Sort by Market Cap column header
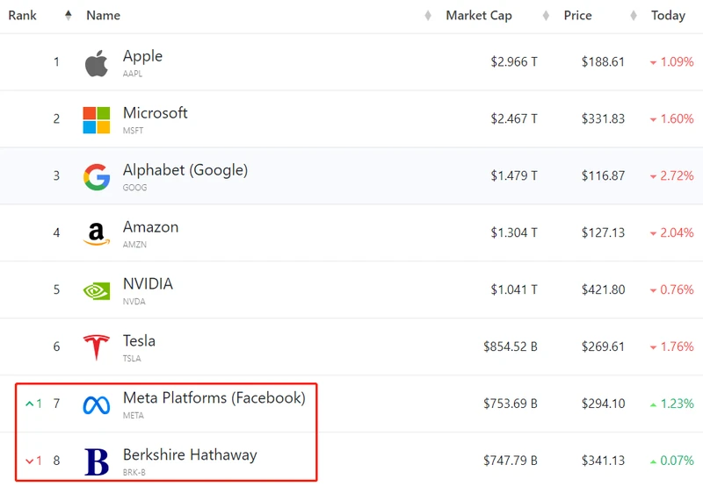Screen dimensions: 703x486 [479, 15]
